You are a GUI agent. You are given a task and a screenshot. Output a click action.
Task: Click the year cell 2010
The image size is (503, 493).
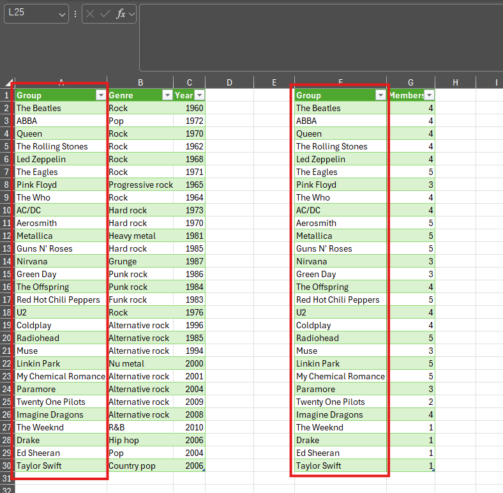190,427
